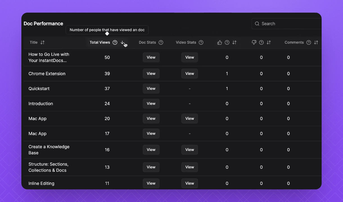Click the help icon beside thumbs down

(x=261, y=42)
